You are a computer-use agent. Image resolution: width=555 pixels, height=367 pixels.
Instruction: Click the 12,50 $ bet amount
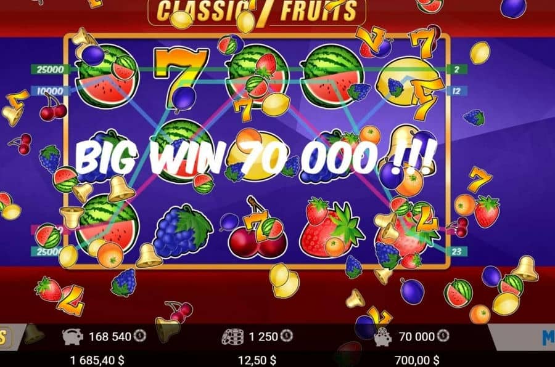(x=257, y=360)
